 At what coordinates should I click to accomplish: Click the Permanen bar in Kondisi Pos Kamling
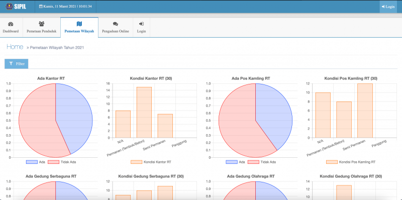pyautogui.click(x=344, y=120)
